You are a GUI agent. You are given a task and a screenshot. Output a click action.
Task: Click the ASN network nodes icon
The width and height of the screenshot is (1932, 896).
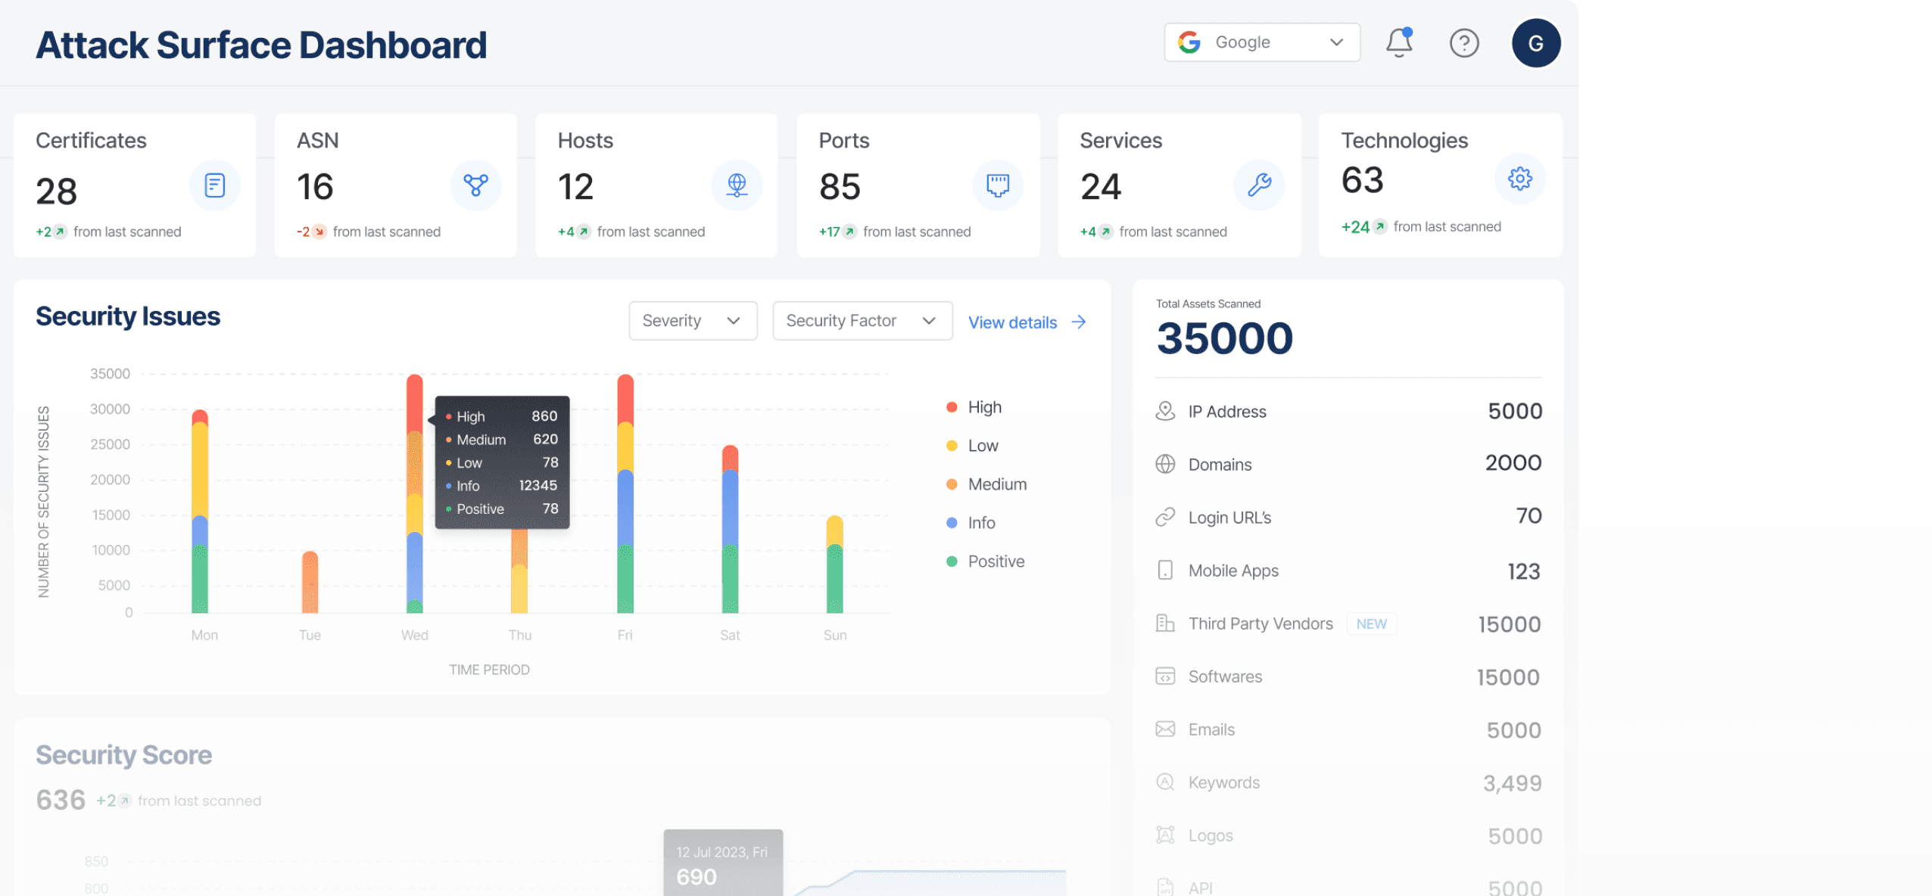point(475,185)
